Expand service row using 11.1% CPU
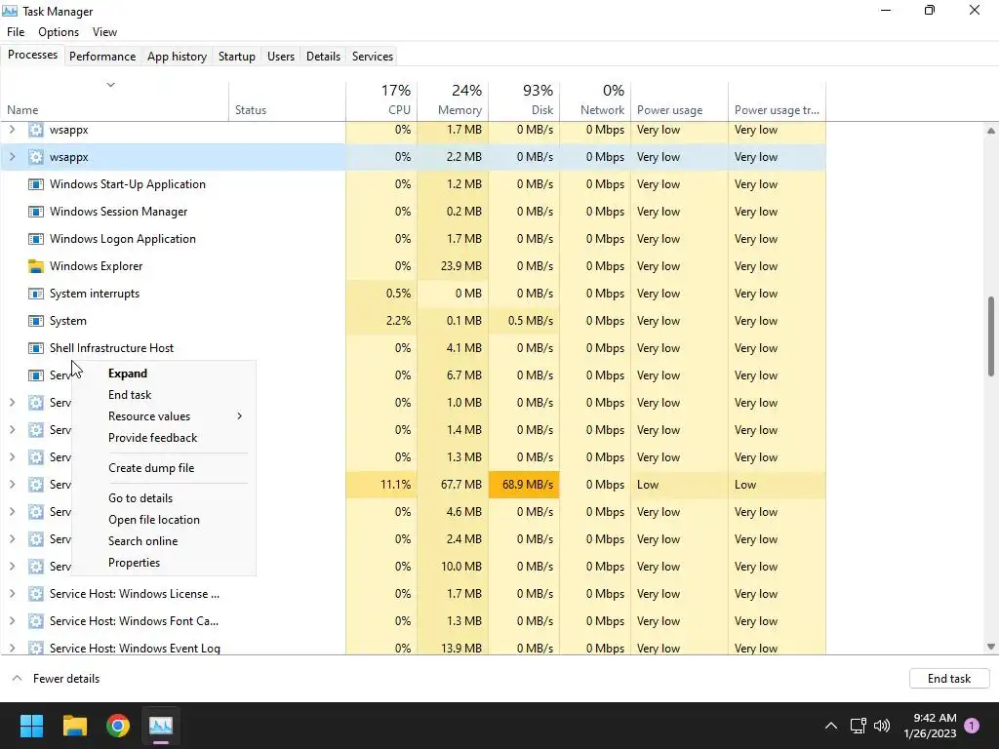 pos(12,485)
